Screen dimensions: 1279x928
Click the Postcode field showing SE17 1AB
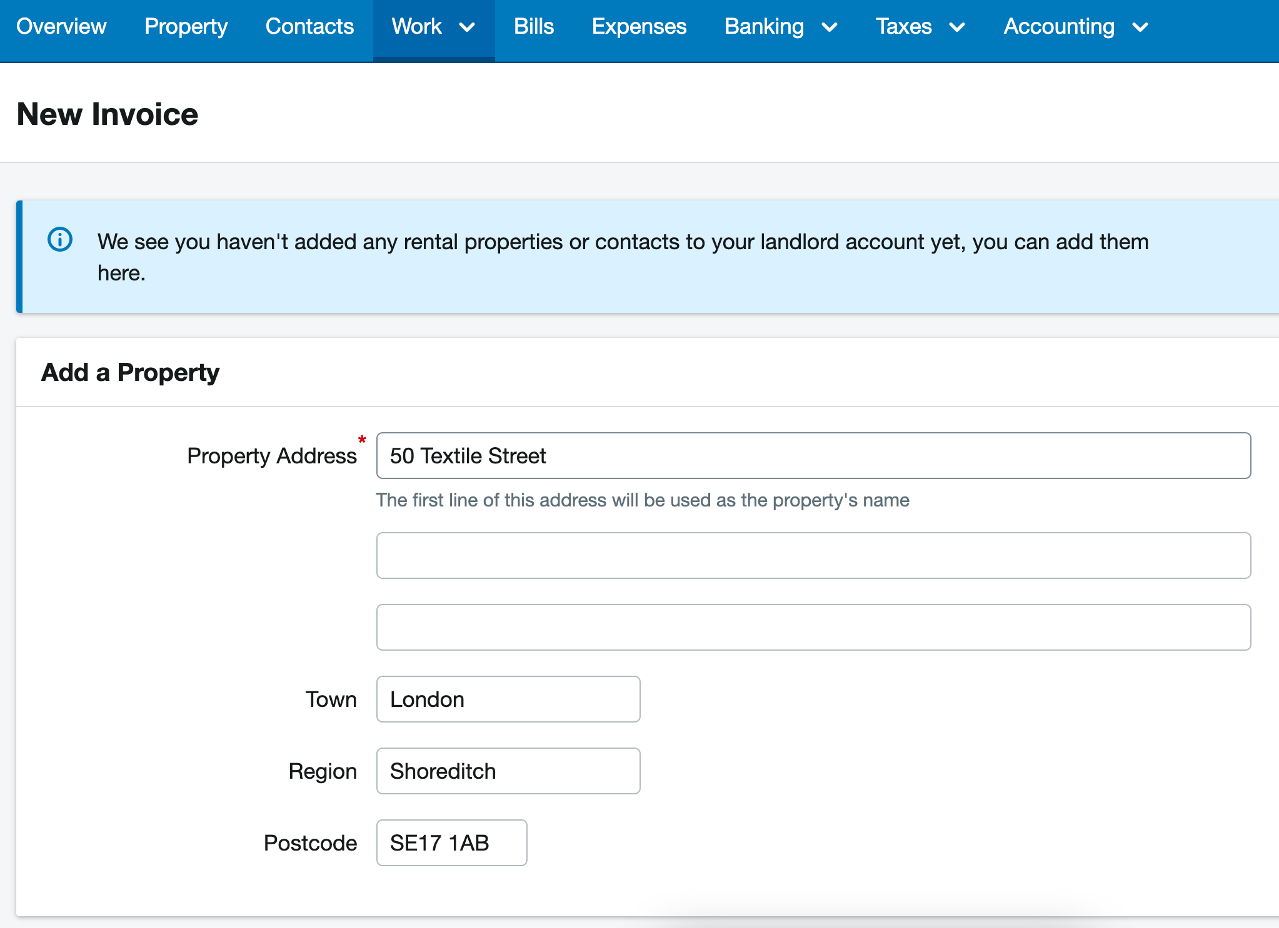(x=451, y=842)
